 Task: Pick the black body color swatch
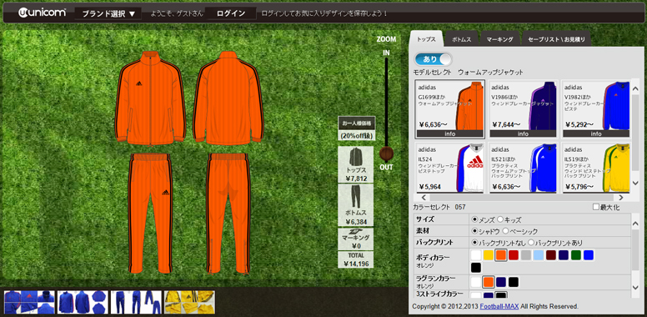[476, 268]
